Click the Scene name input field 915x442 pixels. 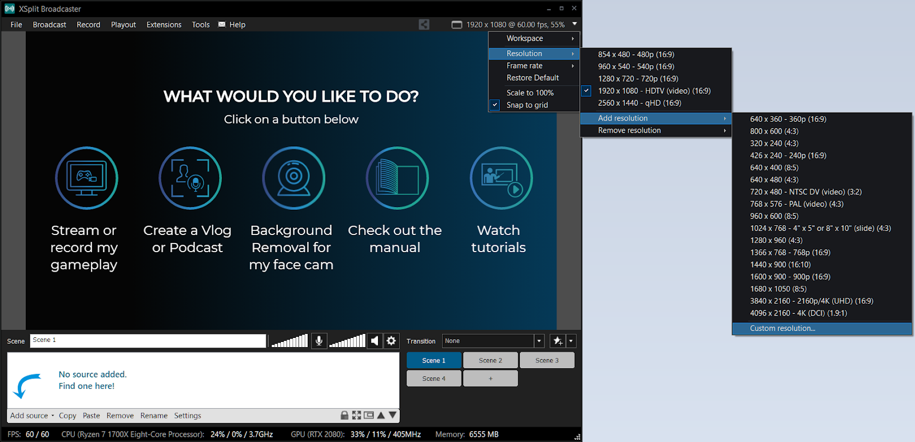148,341
